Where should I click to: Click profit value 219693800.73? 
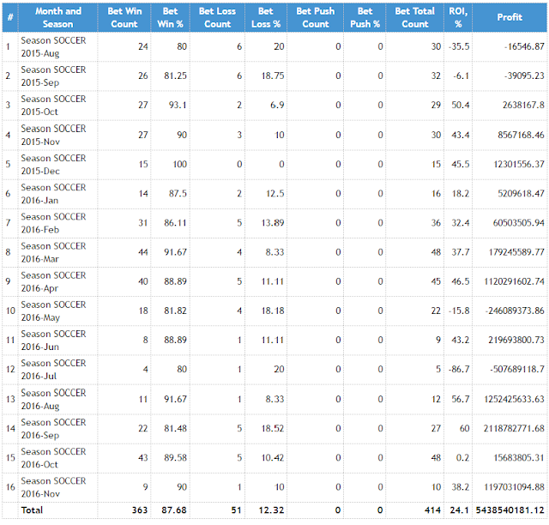[x=516, y=341]
